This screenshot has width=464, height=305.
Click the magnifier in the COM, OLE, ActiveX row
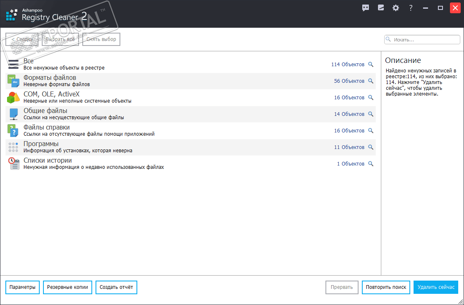(x=371, y=97)
